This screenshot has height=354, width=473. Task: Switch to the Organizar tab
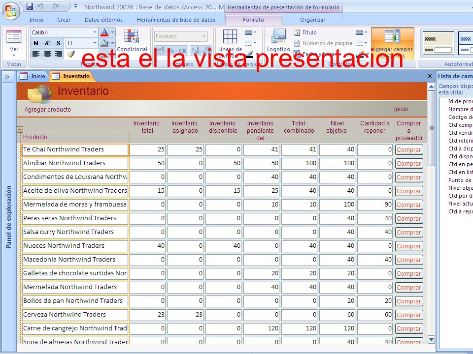pyautogui.click(x=312, y=20)
